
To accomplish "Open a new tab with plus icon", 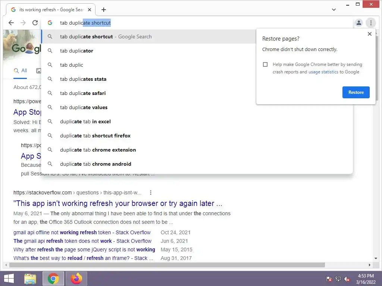I will click(104, 10).
